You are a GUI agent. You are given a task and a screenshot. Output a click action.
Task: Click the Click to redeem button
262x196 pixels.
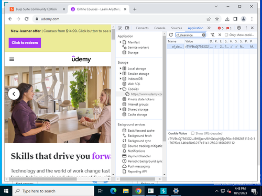(x=25, y=43)
